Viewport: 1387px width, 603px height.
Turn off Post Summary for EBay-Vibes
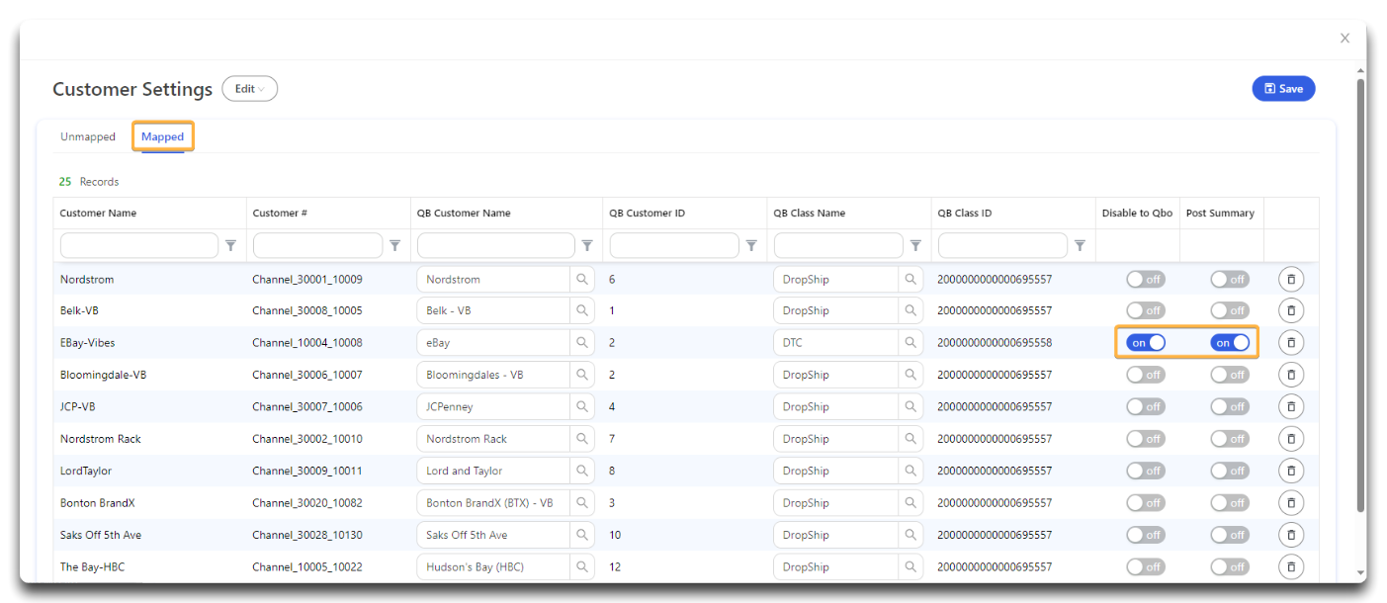tap(1230, 343)
